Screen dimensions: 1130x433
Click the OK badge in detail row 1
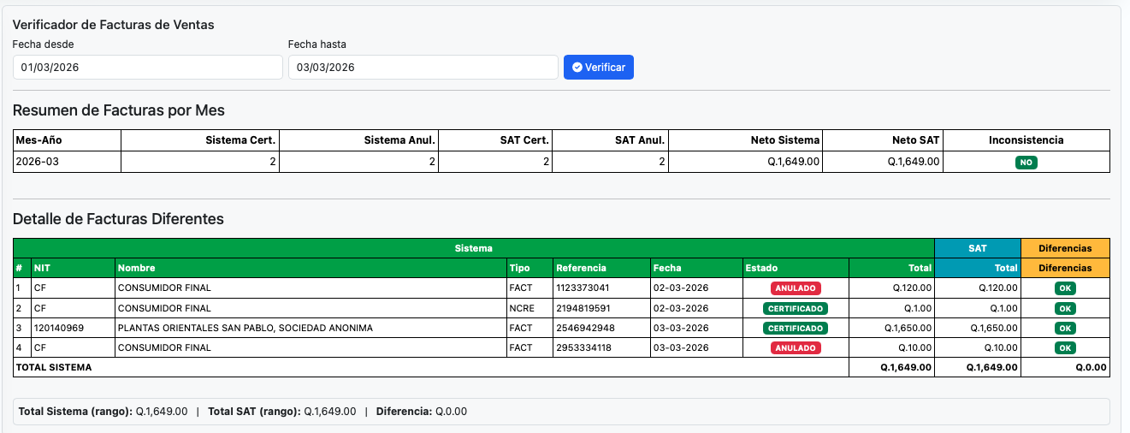(x=1064, y=288)
